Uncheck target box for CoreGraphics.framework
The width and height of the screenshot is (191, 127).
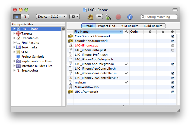click(x=173, y=36)
